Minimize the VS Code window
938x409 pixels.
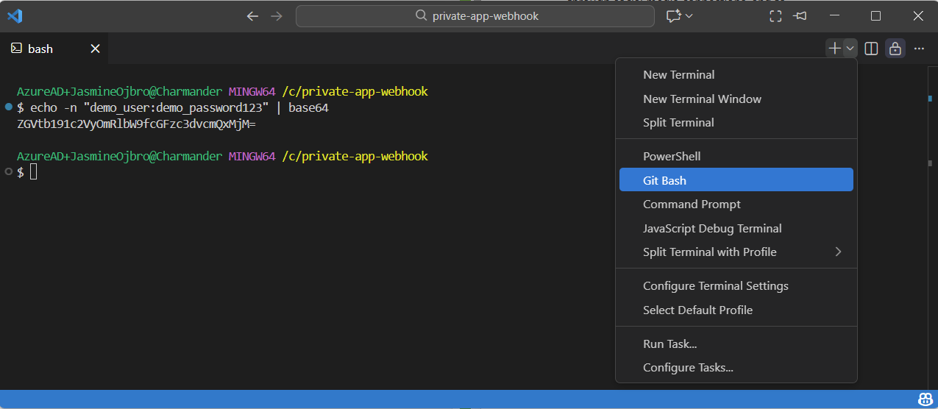click(x=834, y=15)
